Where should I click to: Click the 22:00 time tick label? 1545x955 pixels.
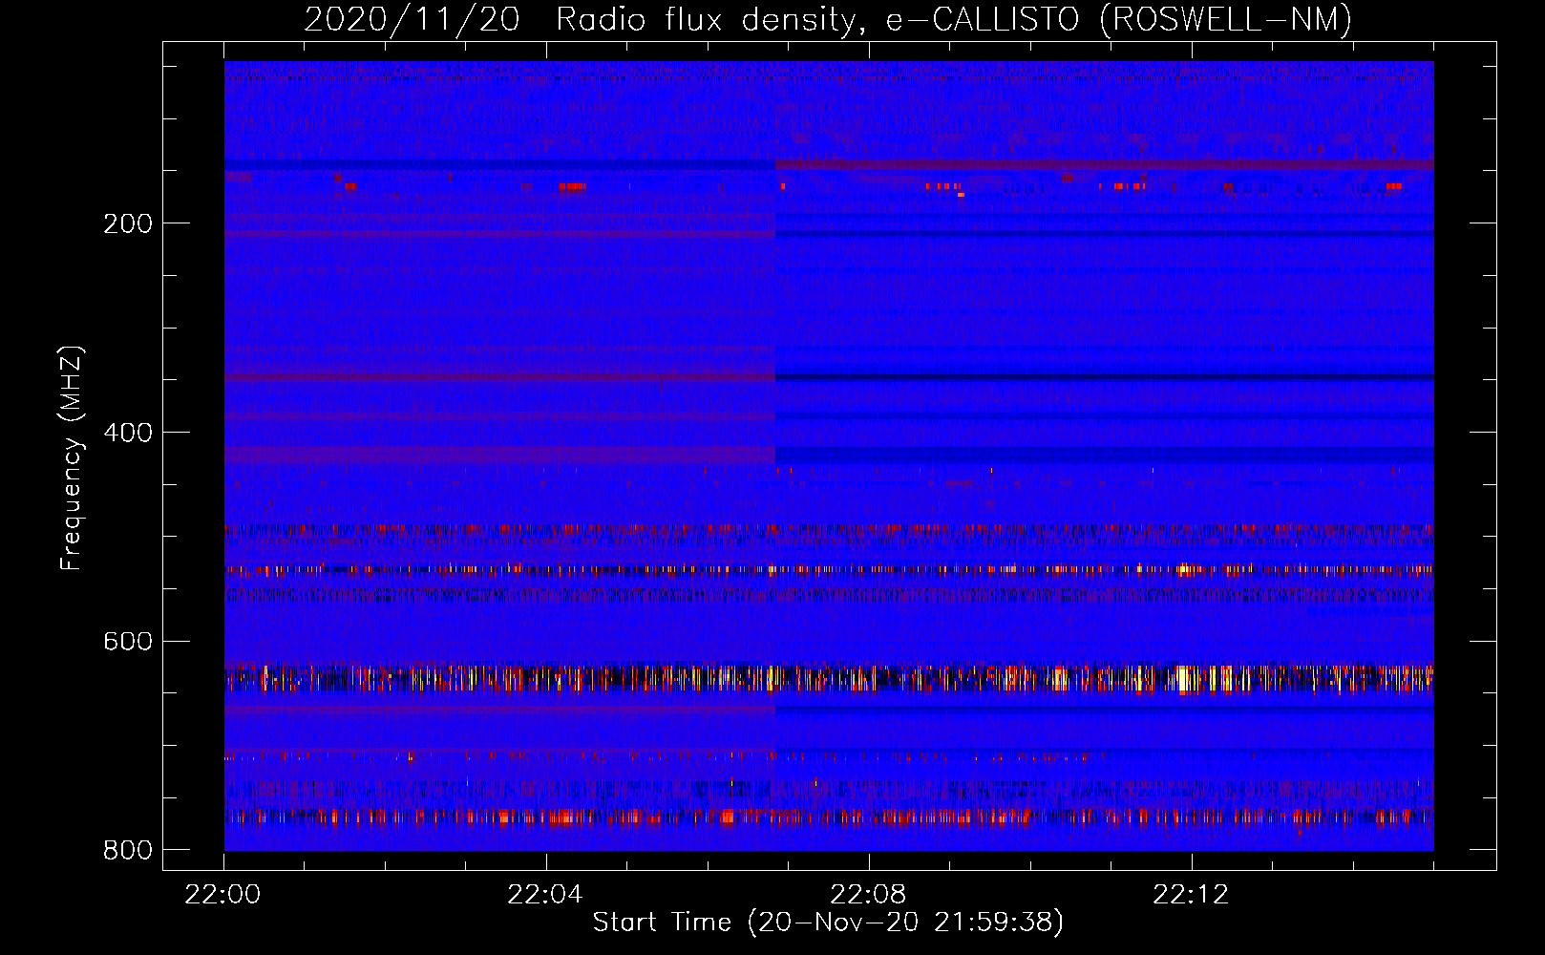point(223,895)
